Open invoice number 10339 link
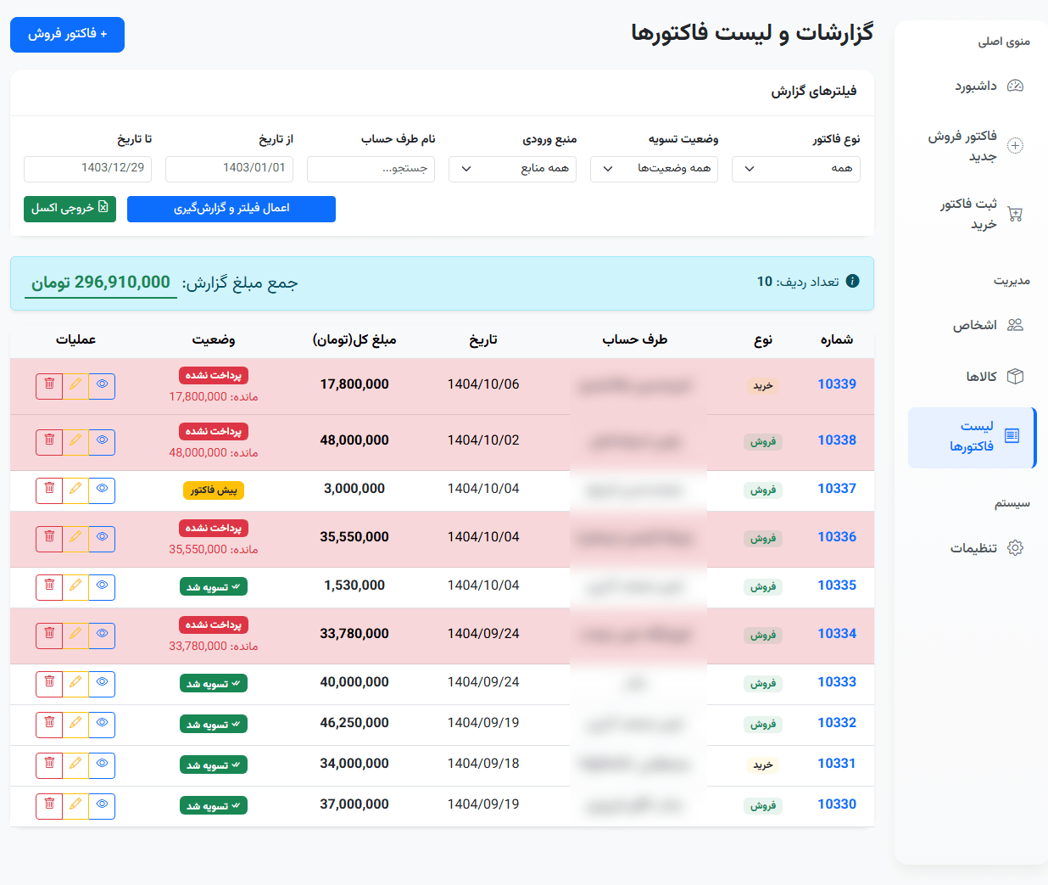1048x885 pixels. click(x=836, y=384)
